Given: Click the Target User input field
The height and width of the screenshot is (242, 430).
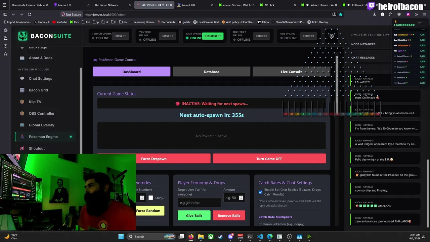Looking at the screenshot, I should [x=200, y=203].
